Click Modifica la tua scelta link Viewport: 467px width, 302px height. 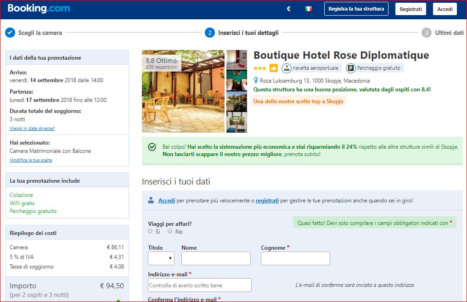(31, 160)
